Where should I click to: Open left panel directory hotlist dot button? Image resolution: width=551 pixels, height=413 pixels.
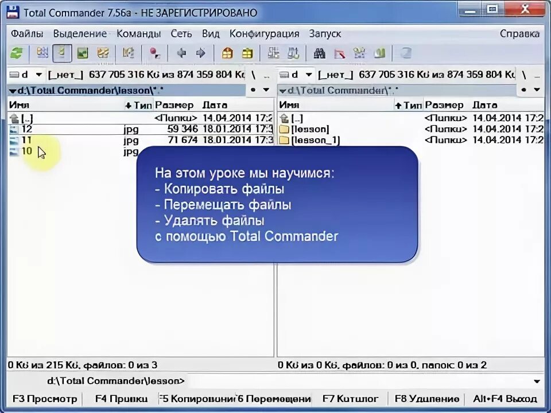pos(253,90)
